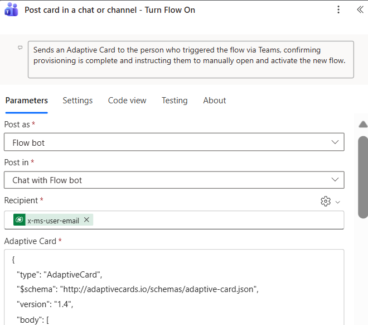Open the Testing tab

point(175,101)
